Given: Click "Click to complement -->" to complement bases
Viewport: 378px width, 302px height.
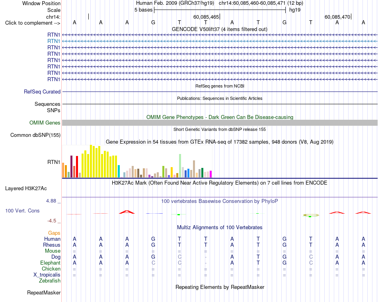Looking at the screenshot, I should [x=33, y=23].
